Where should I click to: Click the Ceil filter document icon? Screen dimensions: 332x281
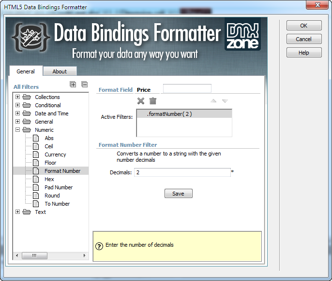(36, 146)
